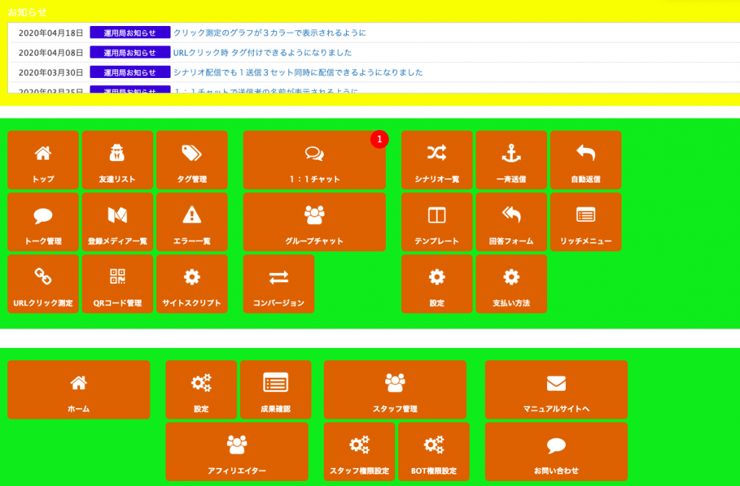
Task: Open the サイトスクリプト tile
Action: (x=192, y=284)
